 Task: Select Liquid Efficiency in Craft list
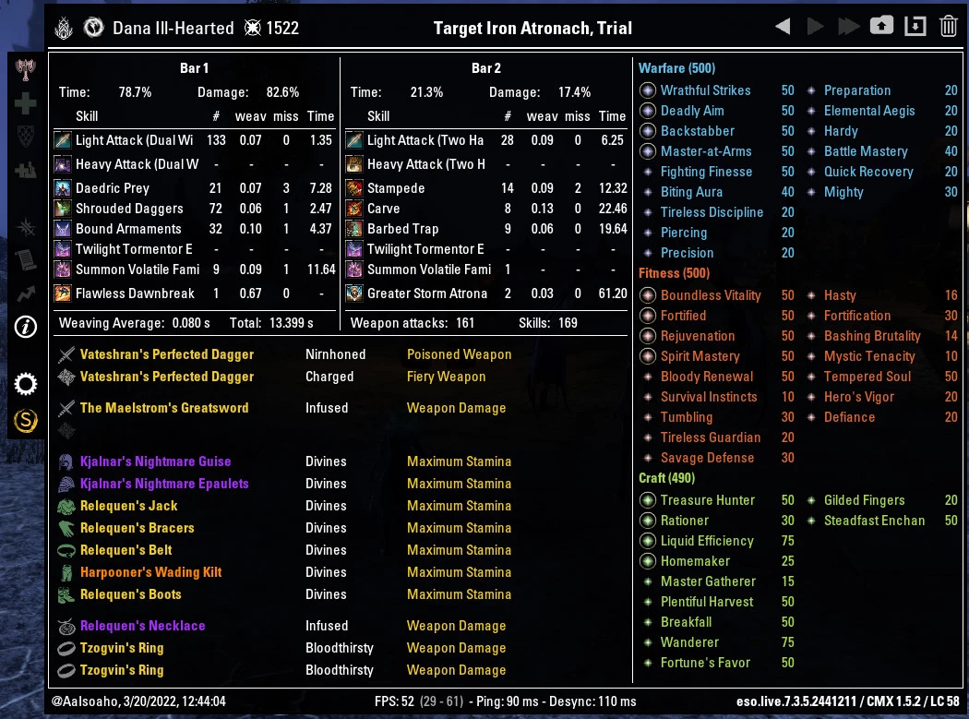[x=707, y=541]
